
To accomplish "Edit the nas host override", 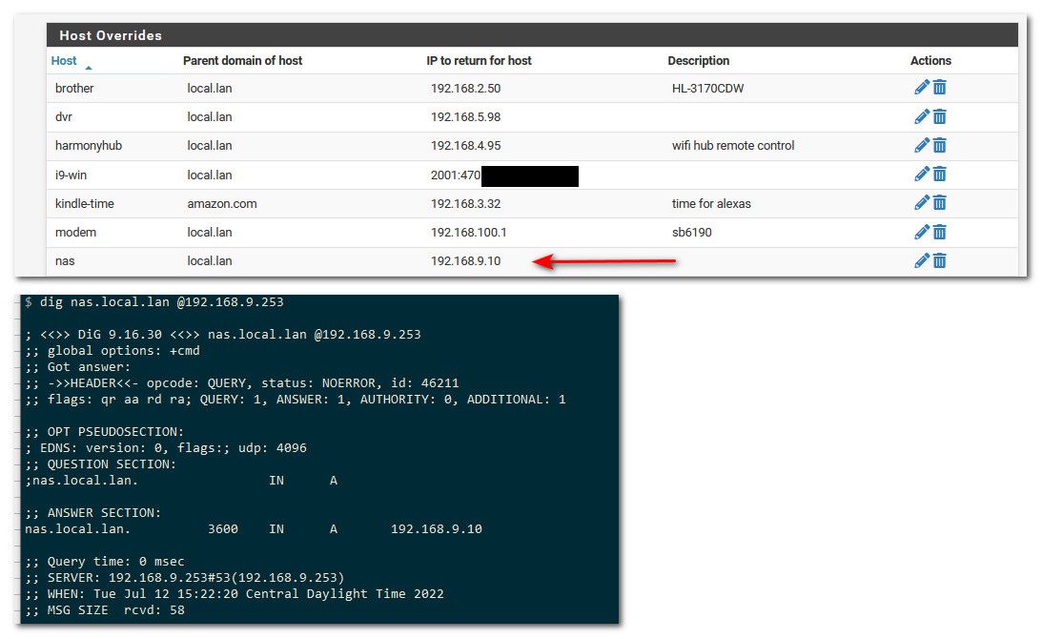I will (922, 260).
